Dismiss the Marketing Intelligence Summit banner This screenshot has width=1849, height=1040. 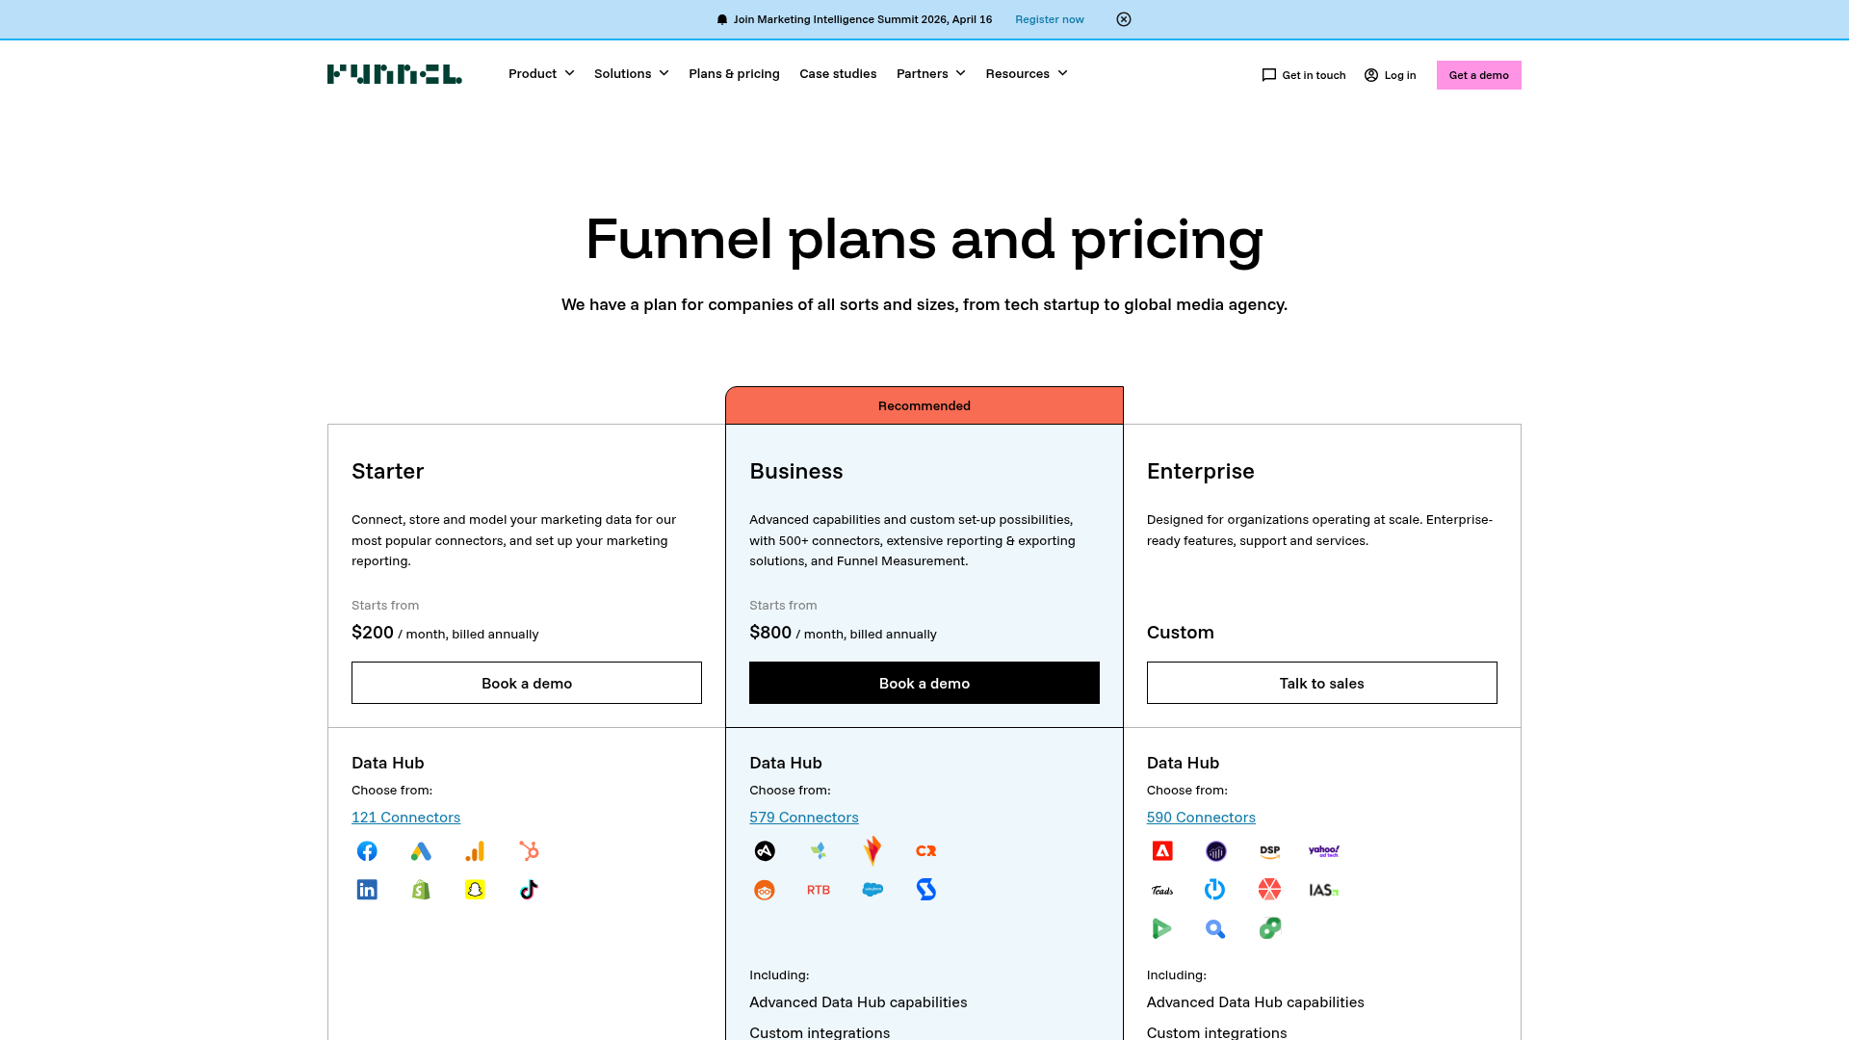coord(1123,19)
